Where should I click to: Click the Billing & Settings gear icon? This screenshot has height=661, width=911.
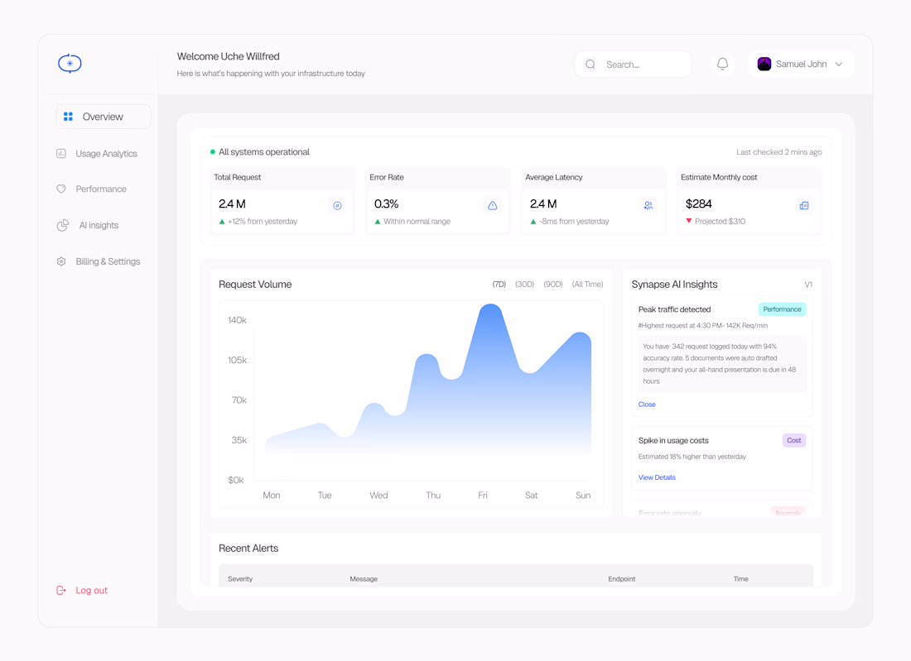pyautogui.click(x=61, y=261)
